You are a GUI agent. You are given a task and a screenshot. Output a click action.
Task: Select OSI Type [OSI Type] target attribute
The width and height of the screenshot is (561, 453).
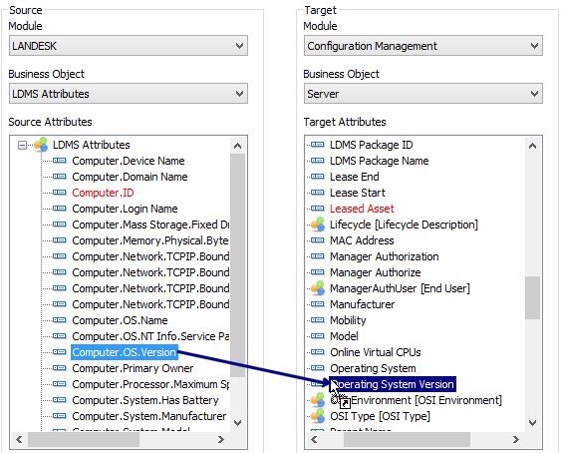tap(380, 416)
